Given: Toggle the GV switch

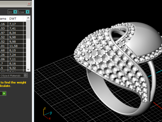Looking at the screenshot, I should tap(12, 12).
